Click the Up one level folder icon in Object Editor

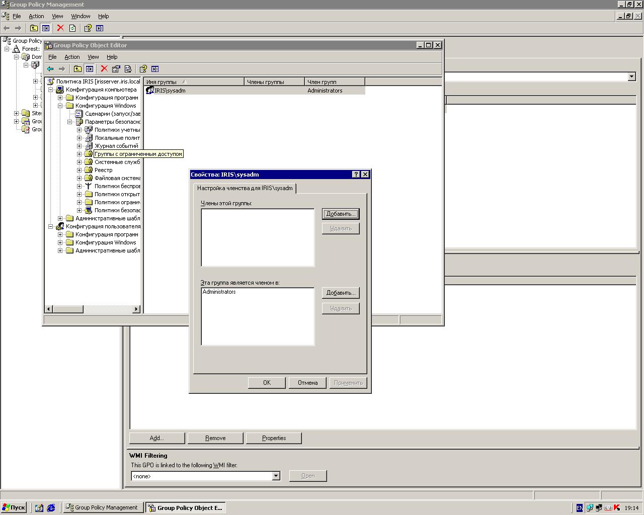(77, 69)
